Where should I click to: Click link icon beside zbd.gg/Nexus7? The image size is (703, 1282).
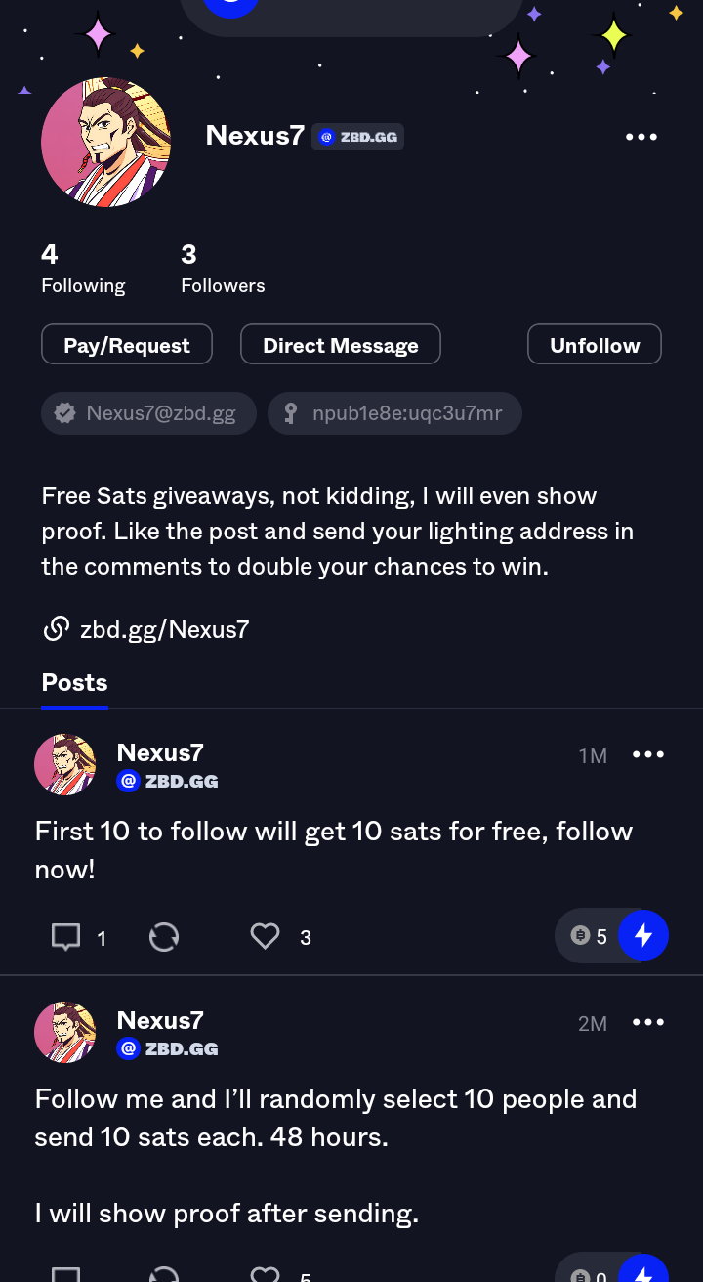coord(56,628)
